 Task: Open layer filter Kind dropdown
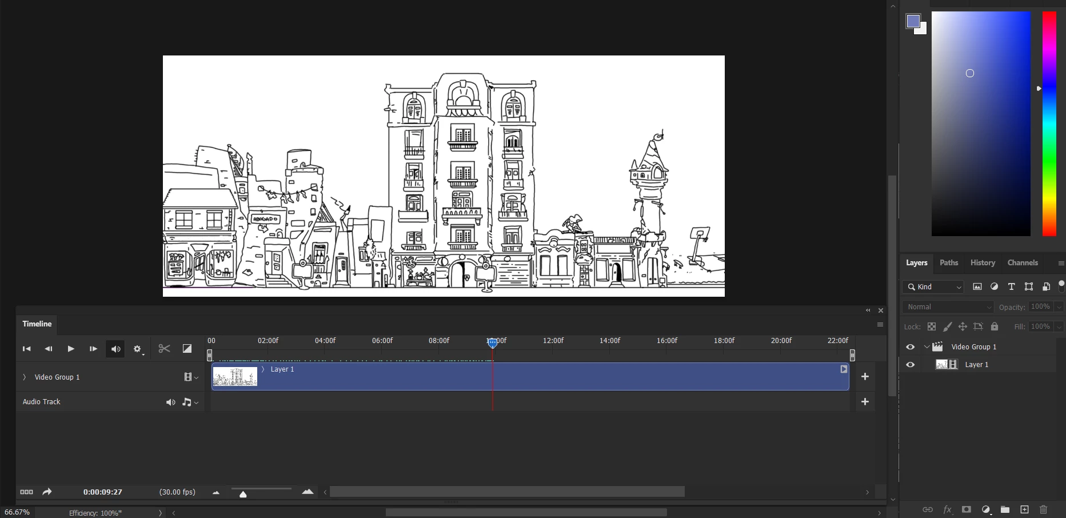tap(933, 287)
